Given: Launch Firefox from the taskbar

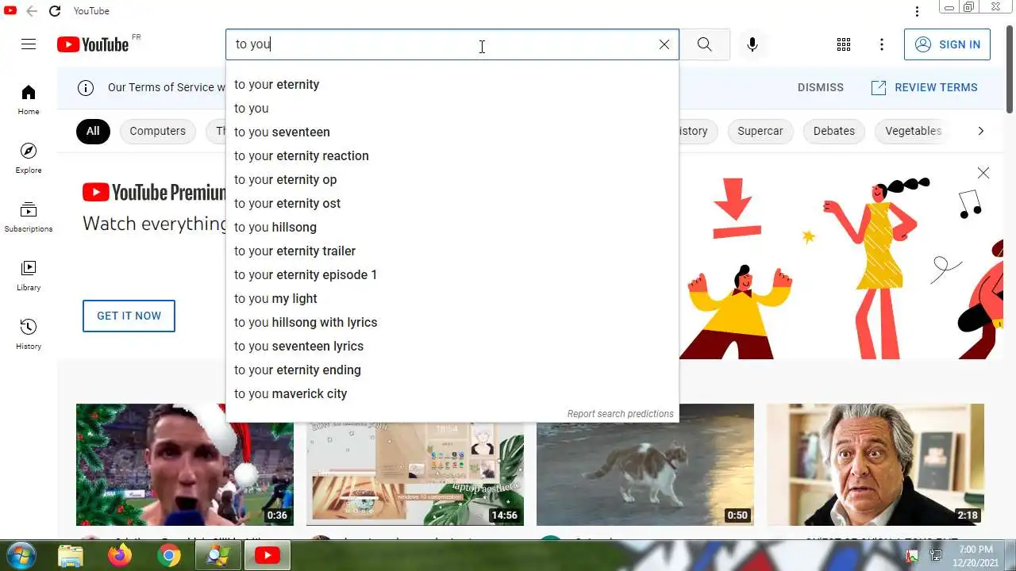Looking at the screenshot, I should pos(120,556).
